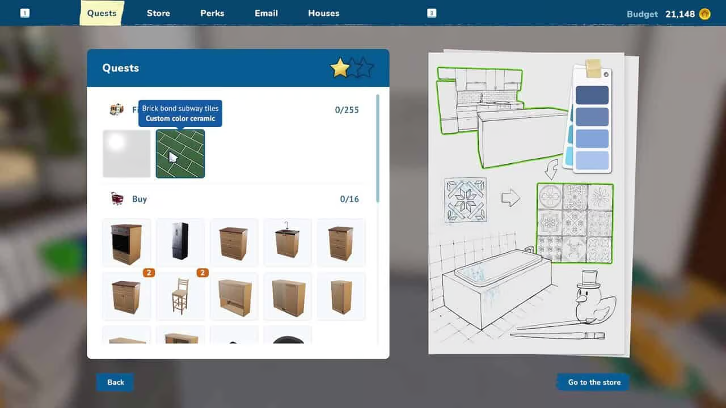Select the black refrigerator item
Image resolution: width=726 pixels, height=408 pixels.
[180, 243]
